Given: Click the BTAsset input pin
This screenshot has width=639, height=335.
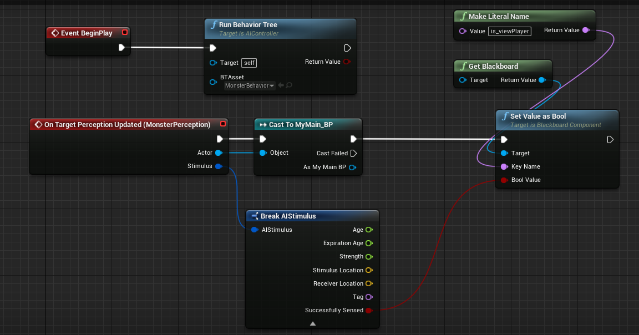Looking at the screenshot, I should coord(213,82).
